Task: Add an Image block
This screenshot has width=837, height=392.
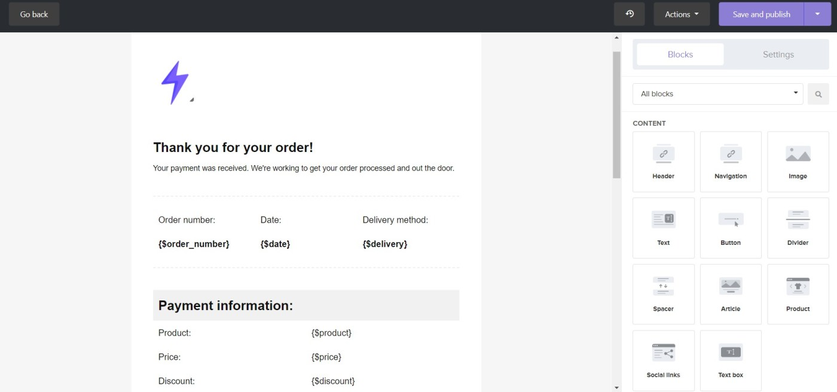Action: [798, 162]
